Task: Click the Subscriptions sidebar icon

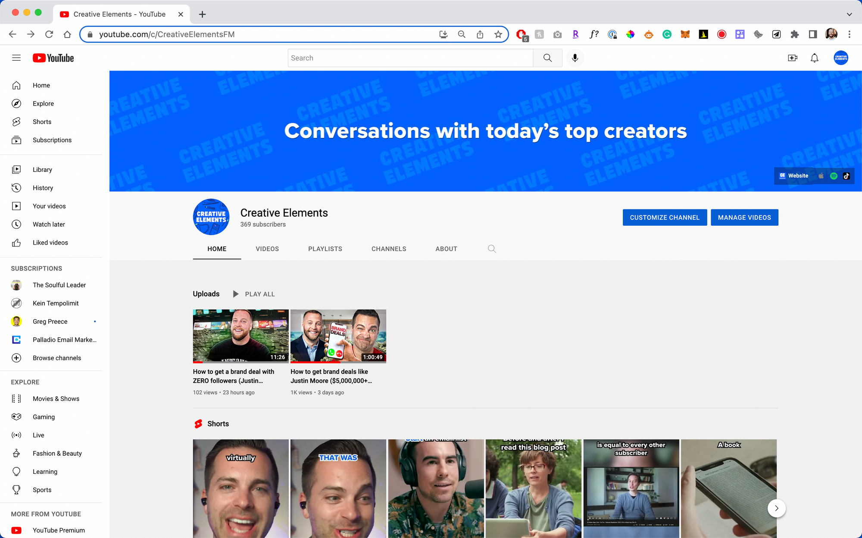Action: 17,140
